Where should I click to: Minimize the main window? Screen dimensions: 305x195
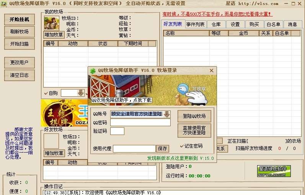(286, 3)
